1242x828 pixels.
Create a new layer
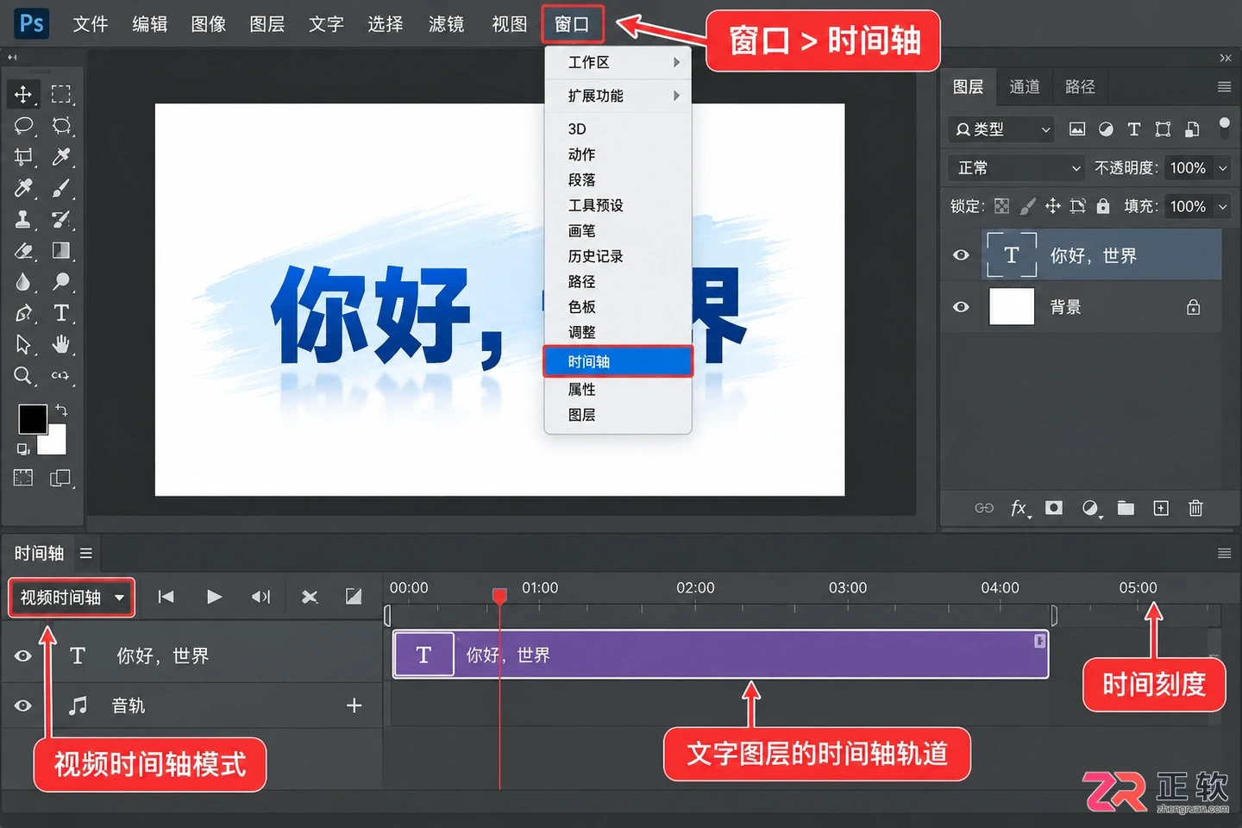[x=1161, y=508]
